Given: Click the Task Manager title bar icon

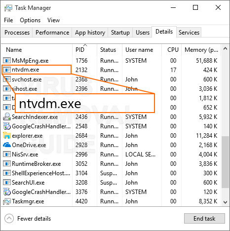Looking at the screenshot, I should (8, 8).
